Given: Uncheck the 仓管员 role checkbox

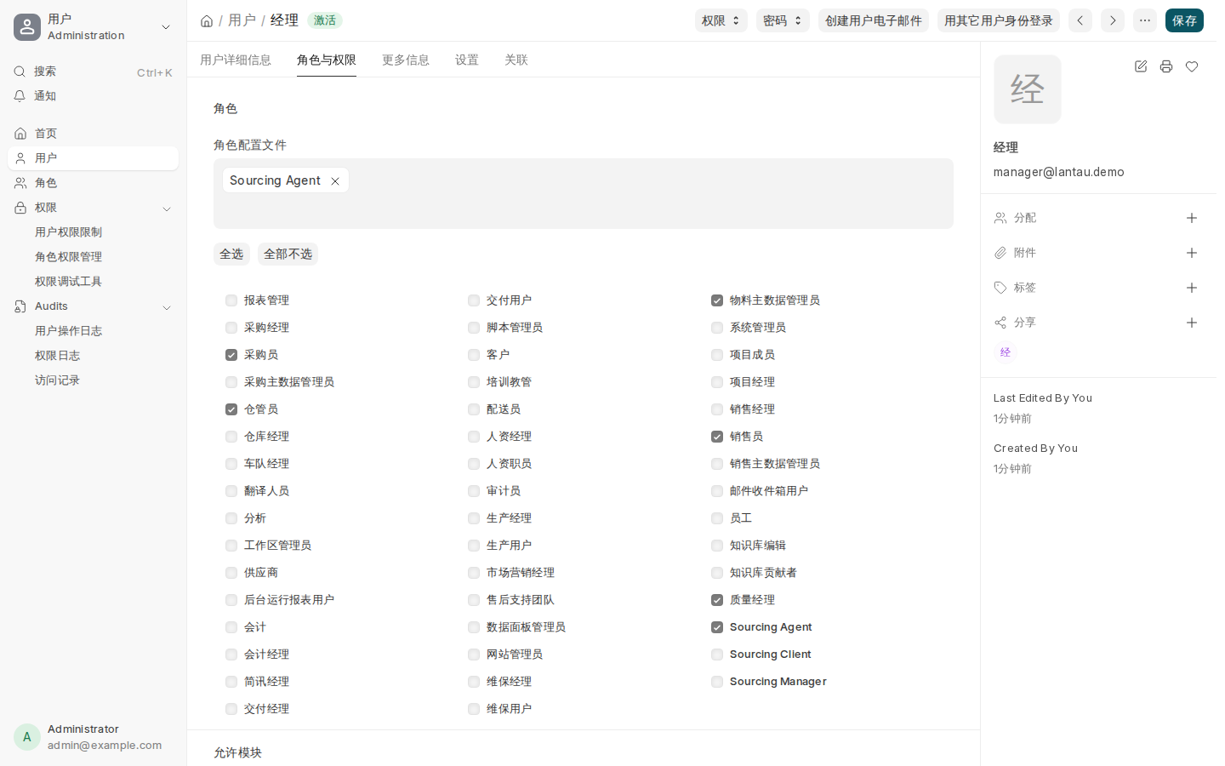Looking at the screenshot, I should click(x=231, y=409).
